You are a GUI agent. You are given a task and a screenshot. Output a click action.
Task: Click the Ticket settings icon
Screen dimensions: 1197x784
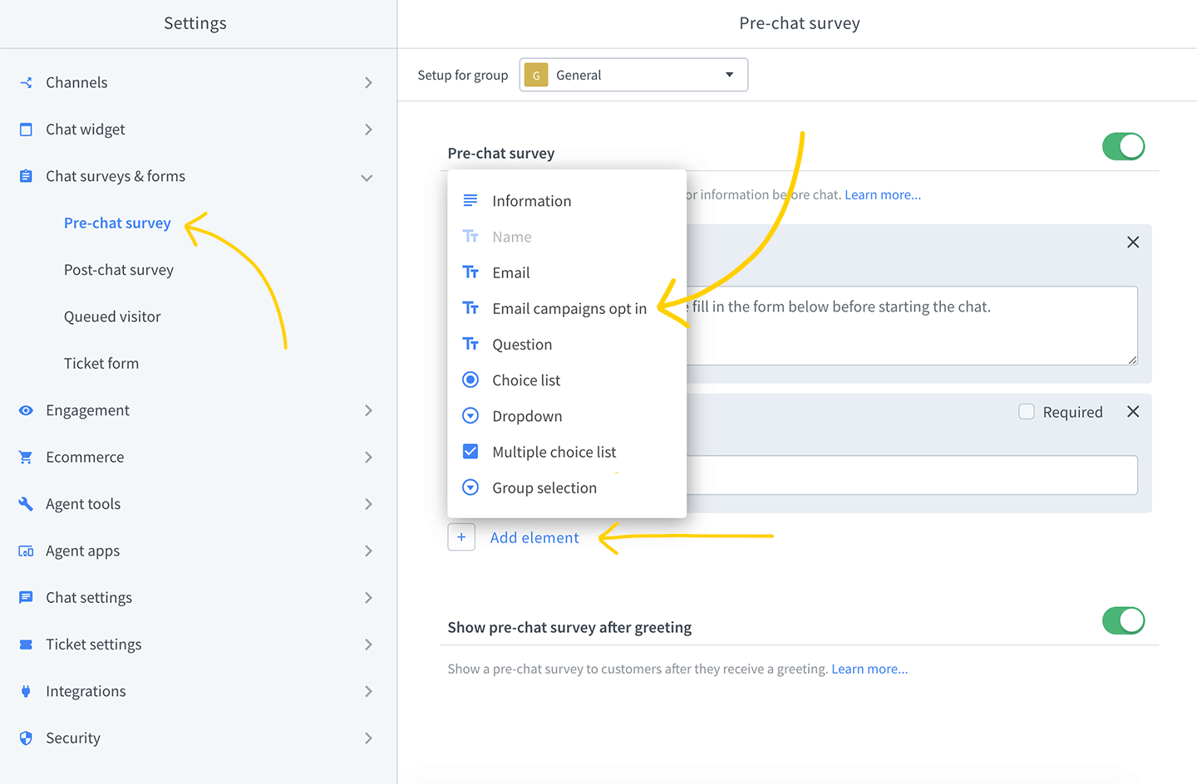pyautogui.click(x=26, y=644)
